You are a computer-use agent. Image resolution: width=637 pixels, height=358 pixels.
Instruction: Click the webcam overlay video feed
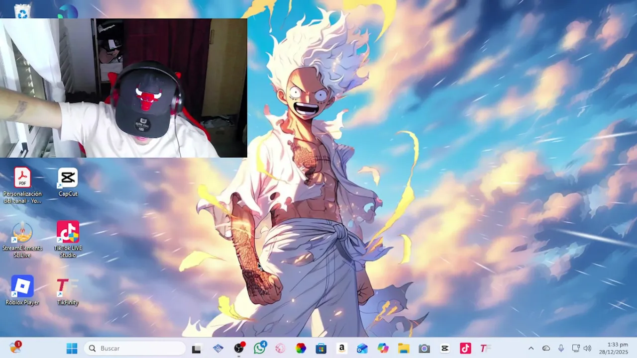tap(123, 88)
